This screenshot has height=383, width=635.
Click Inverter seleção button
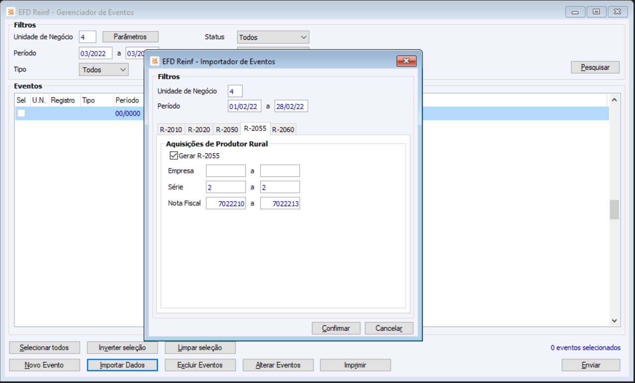coord(122,347)
